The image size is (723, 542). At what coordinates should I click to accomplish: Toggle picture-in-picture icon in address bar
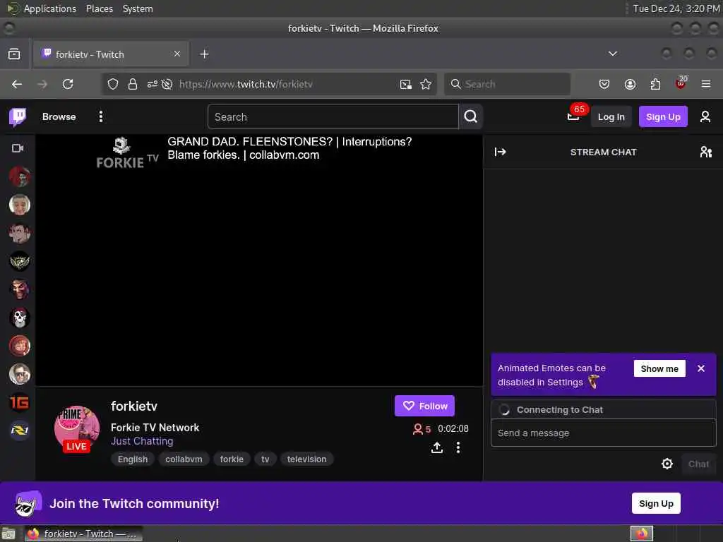point(406,84)
